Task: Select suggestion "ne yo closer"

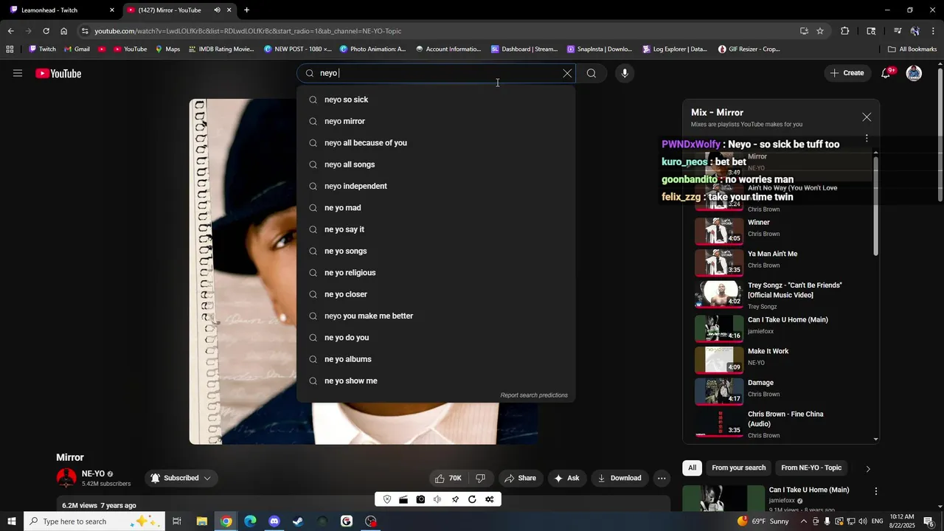Action: 436,294
